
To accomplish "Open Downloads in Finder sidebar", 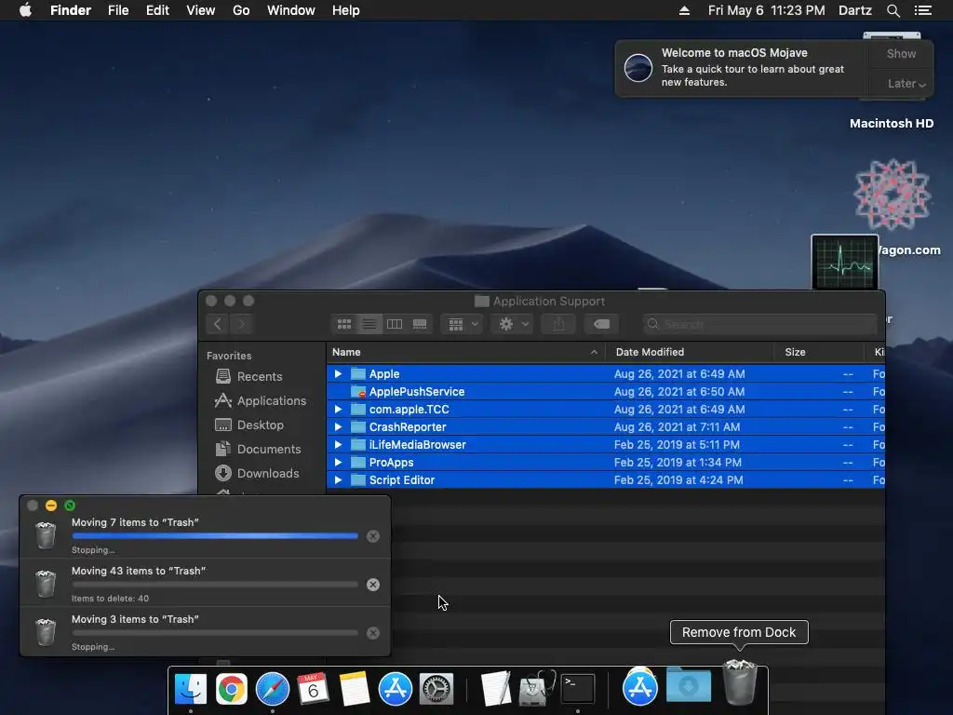I will 257,473.
